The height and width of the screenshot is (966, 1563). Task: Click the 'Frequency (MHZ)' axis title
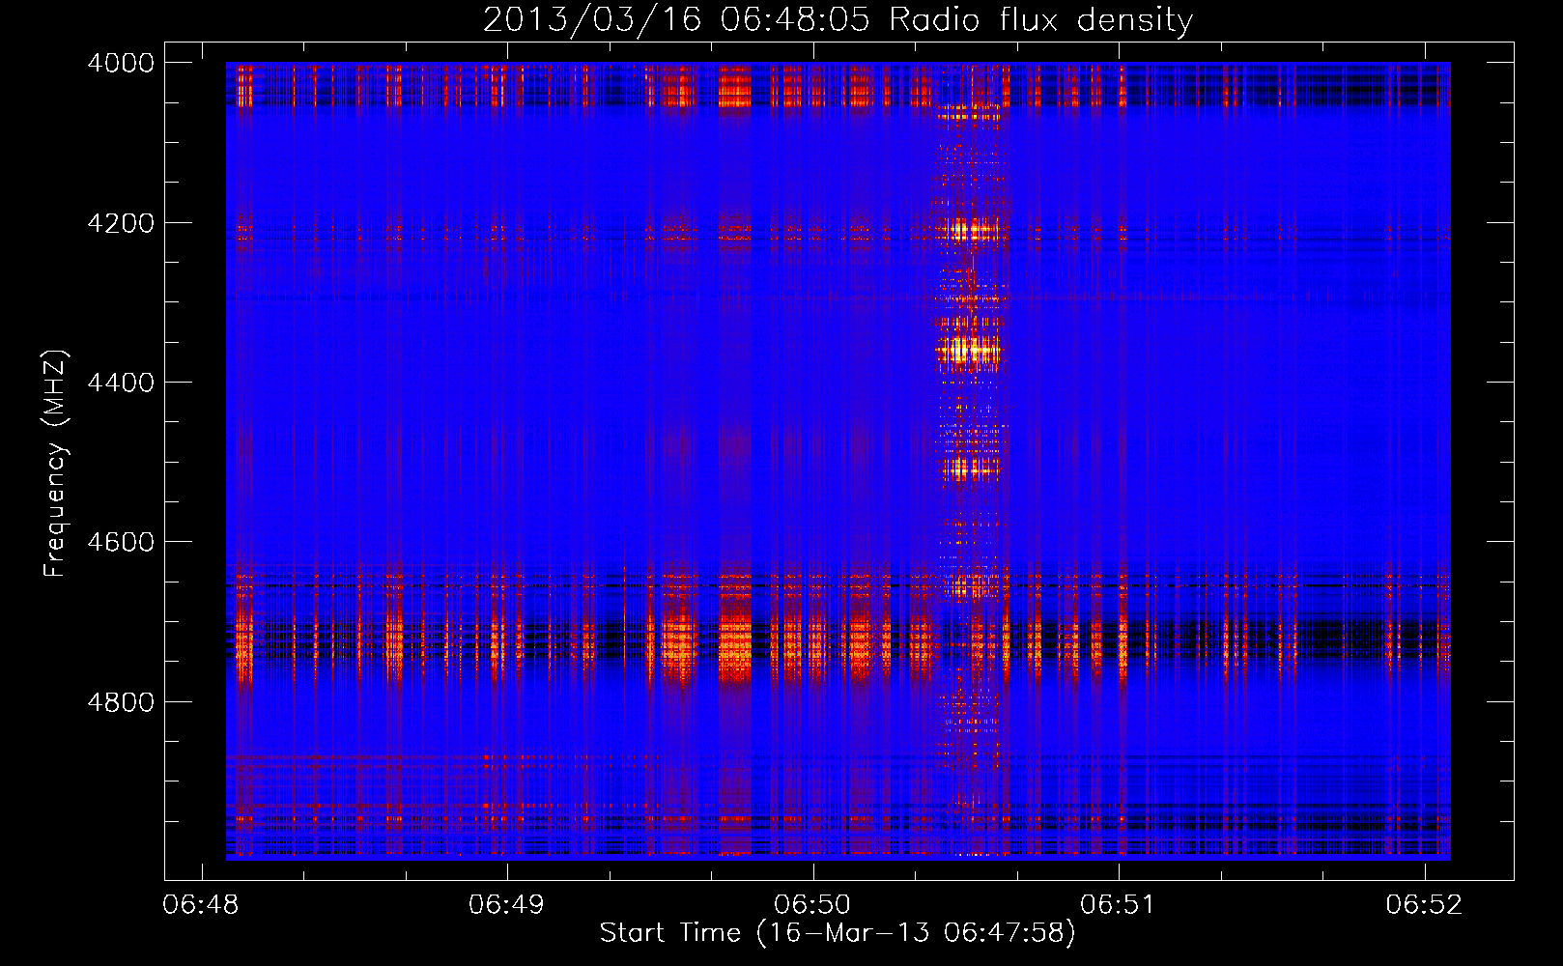coord(55,464)
